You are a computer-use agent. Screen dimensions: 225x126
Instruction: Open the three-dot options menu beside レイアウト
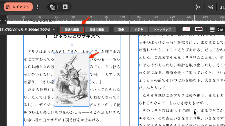(38, 7)
